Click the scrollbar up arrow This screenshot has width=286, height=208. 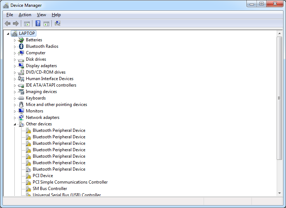pyautogui.click(x=280, y=33)
